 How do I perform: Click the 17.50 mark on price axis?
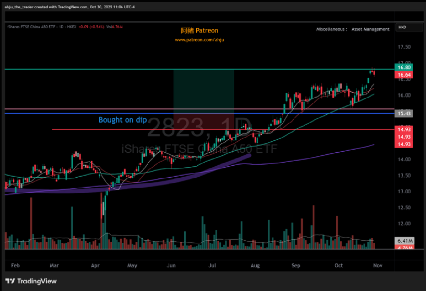404,47
